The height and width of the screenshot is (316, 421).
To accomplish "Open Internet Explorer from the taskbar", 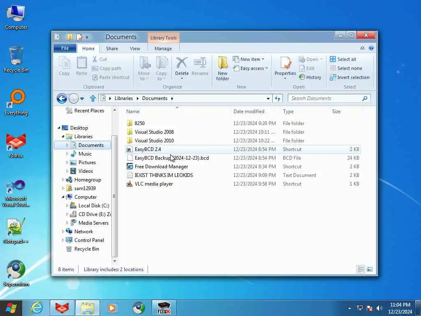I will [36, 308].
